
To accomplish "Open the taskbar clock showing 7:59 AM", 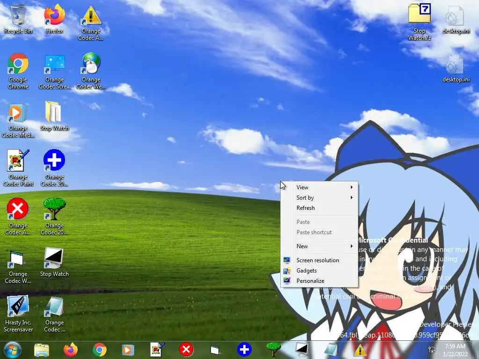I will click(456, 350).
